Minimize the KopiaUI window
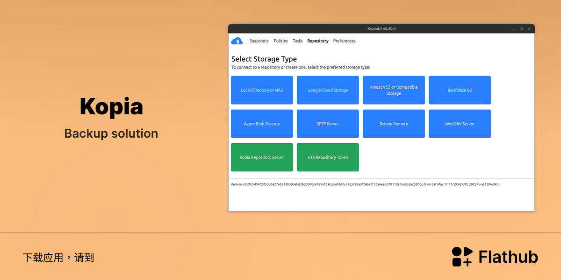 click(514, 29)
